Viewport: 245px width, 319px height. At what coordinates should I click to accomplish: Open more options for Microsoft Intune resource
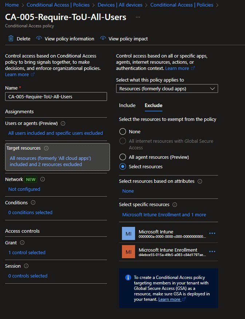click(212, 234)
